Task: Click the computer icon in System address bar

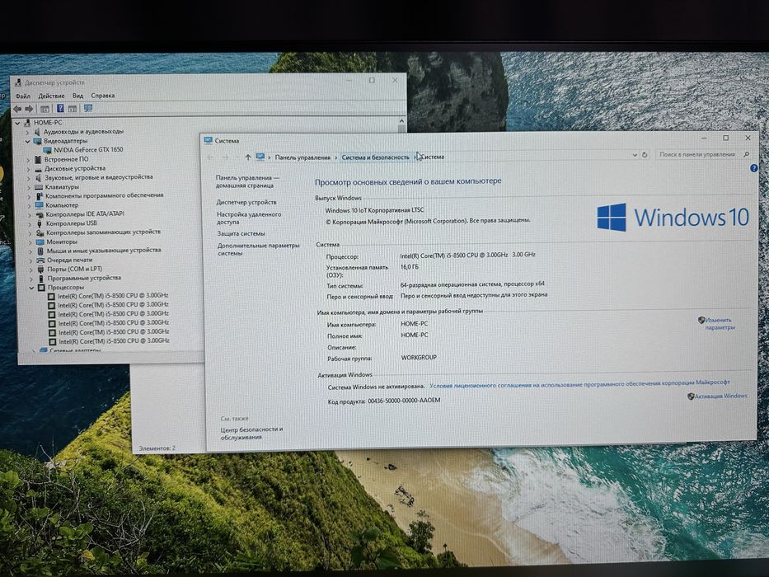Action: point(260,157)
